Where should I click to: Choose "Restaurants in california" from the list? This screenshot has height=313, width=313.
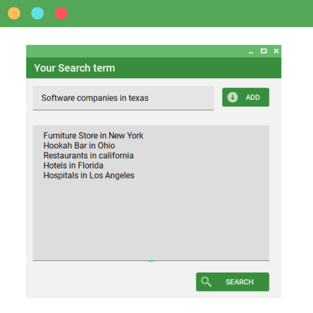coord(88,156)
